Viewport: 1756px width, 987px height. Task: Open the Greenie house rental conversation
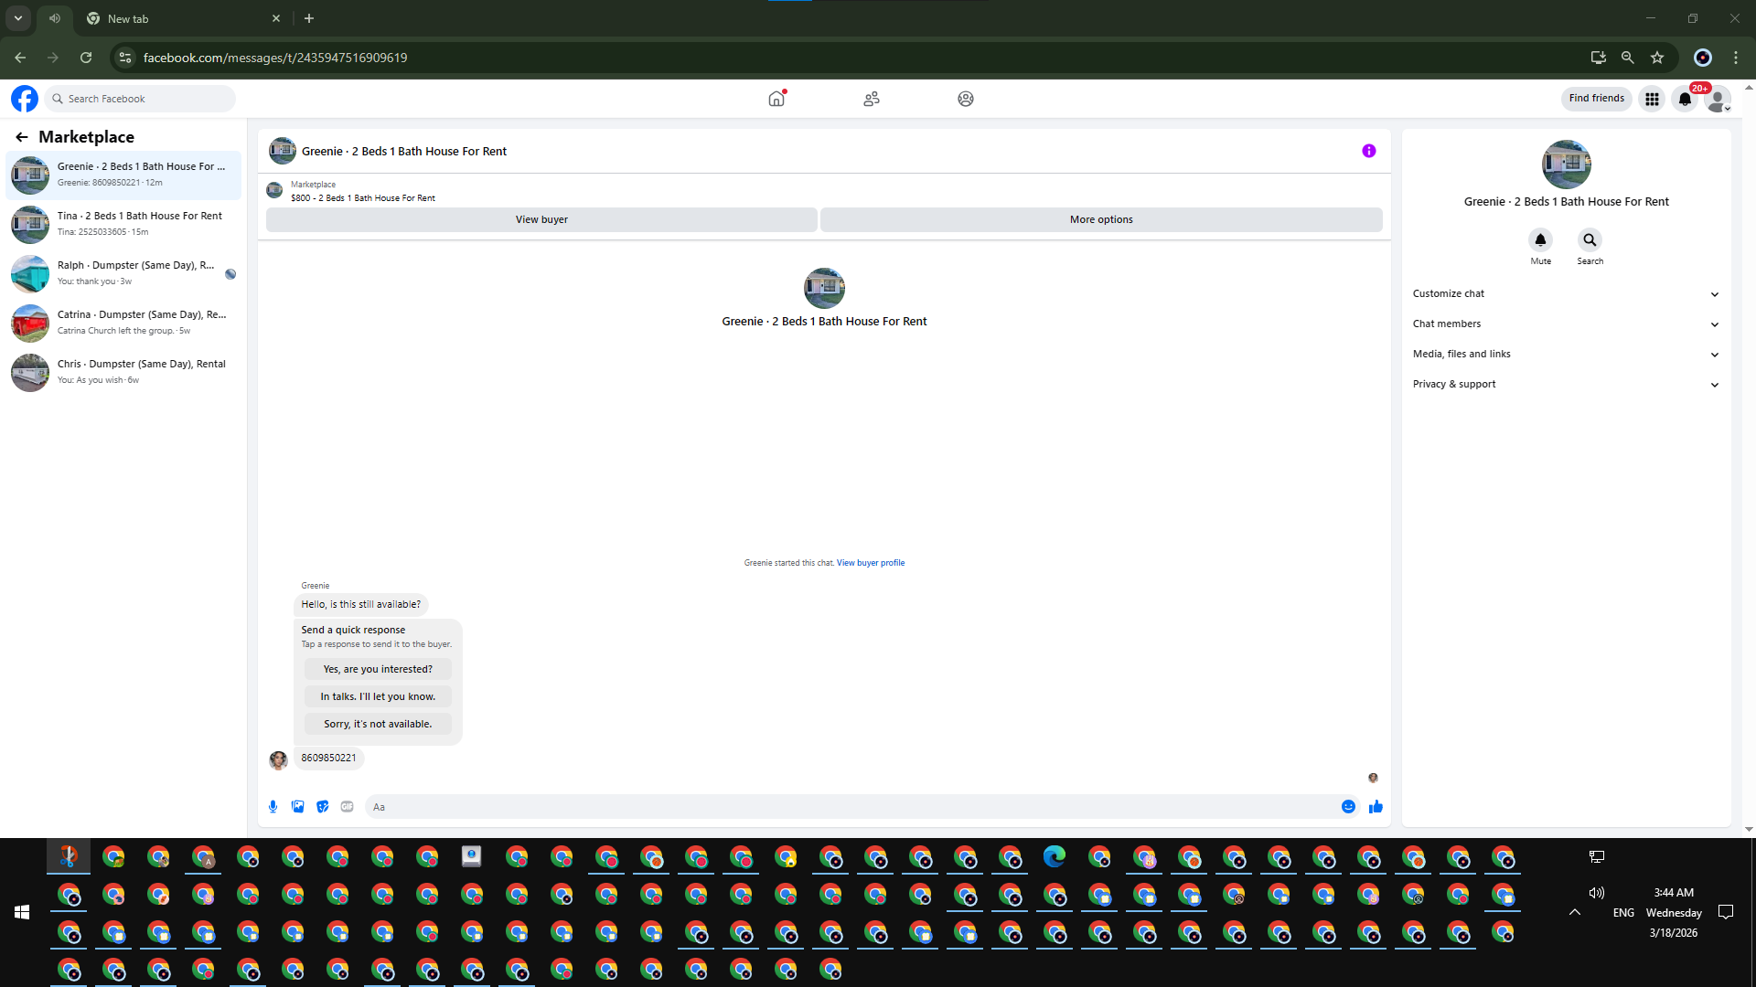tap(124, 175)
